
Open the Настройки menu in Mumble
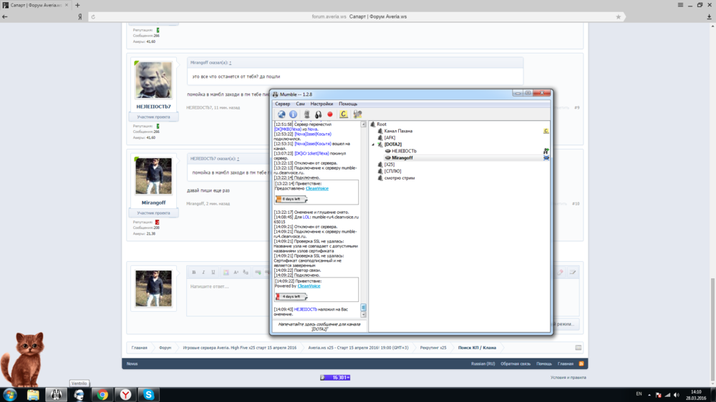321,104
